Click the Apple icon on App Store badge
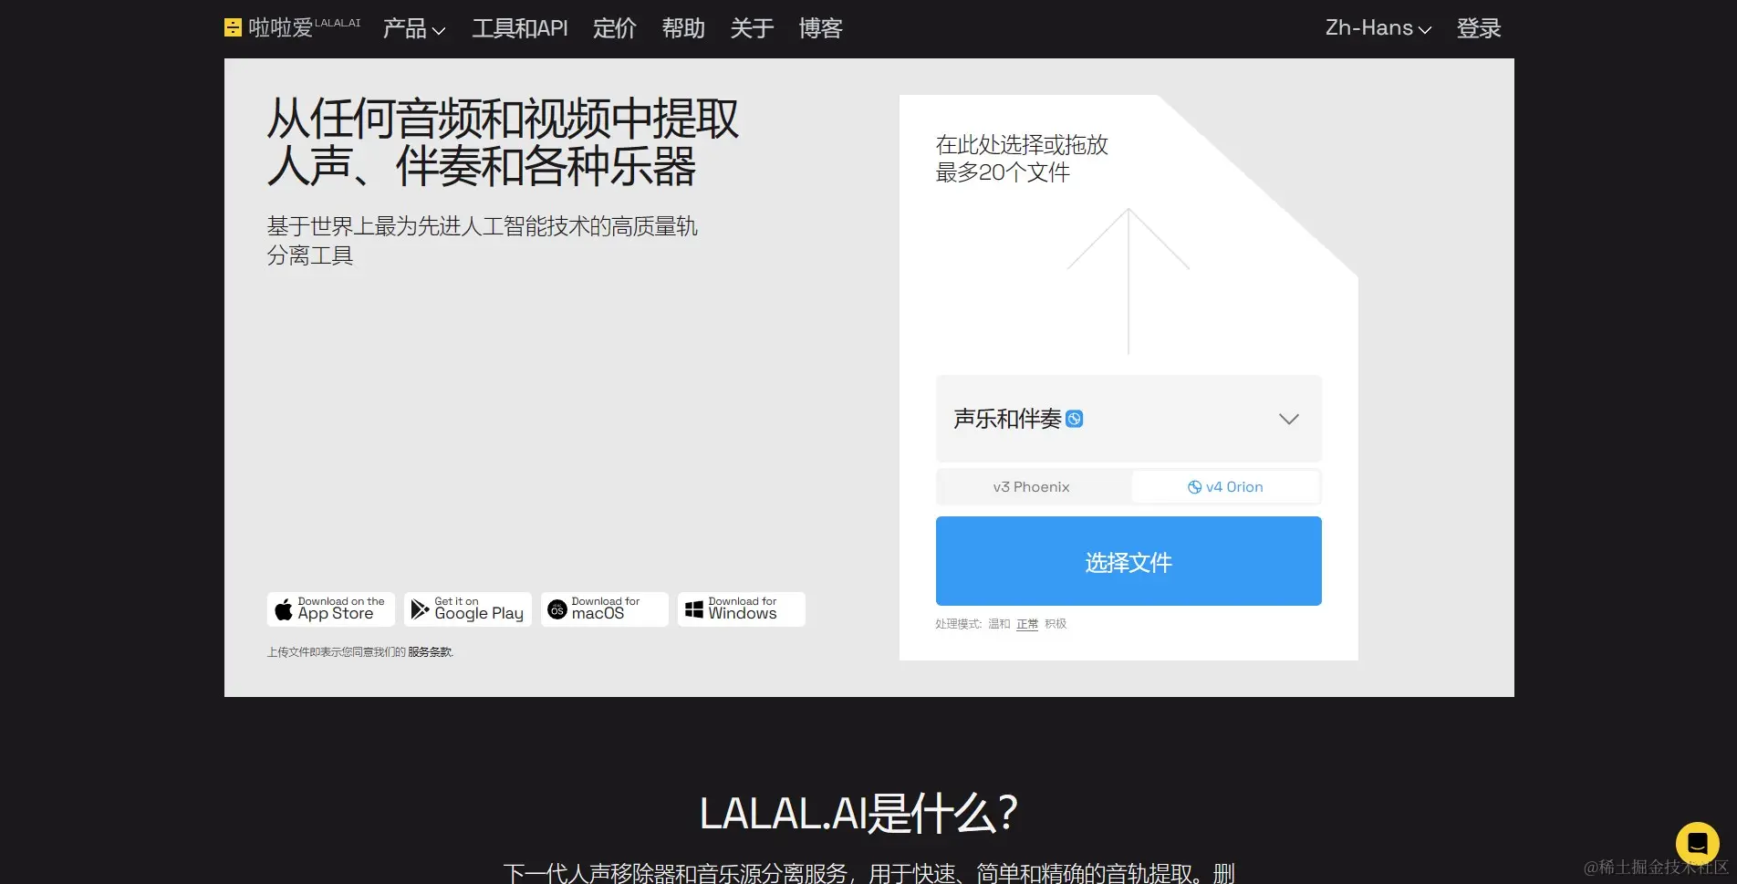The image size is (1737, 884). (x=283, y=608)
